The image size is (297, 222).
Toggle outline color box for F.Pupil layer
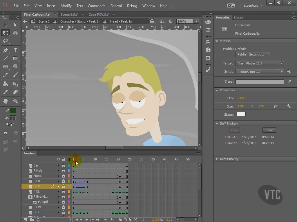pos(69,202)
